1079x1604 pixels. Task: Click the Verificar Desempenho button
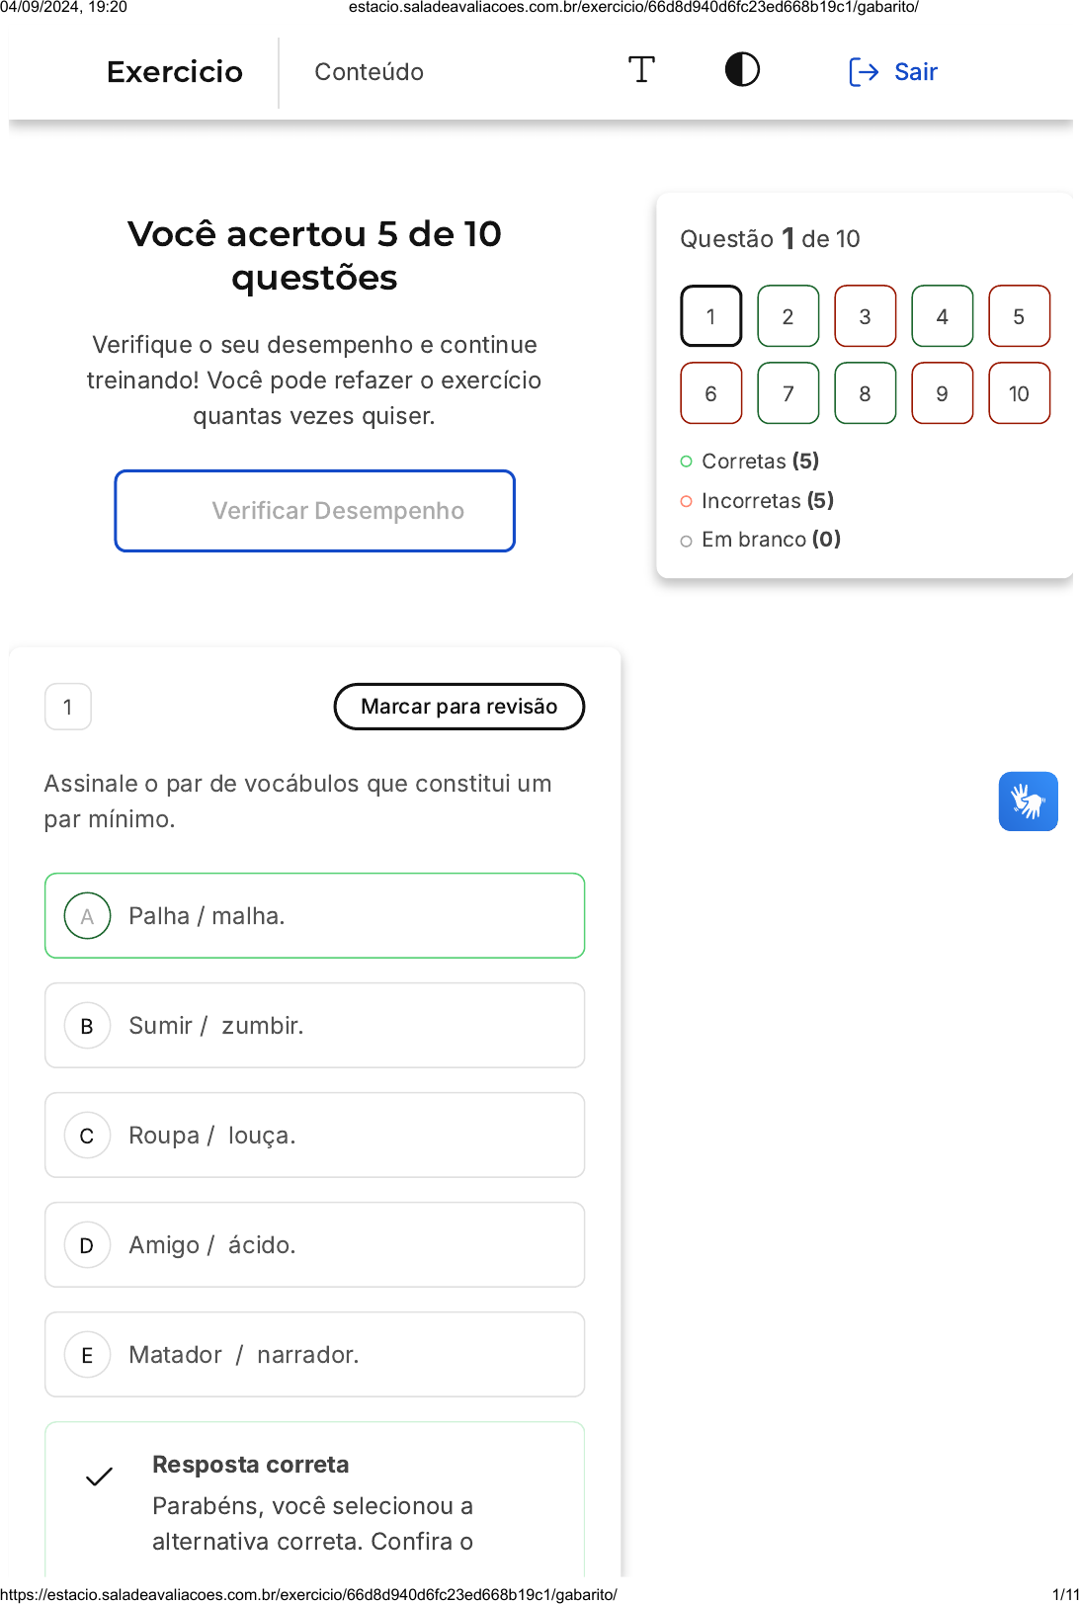(315, 511)
